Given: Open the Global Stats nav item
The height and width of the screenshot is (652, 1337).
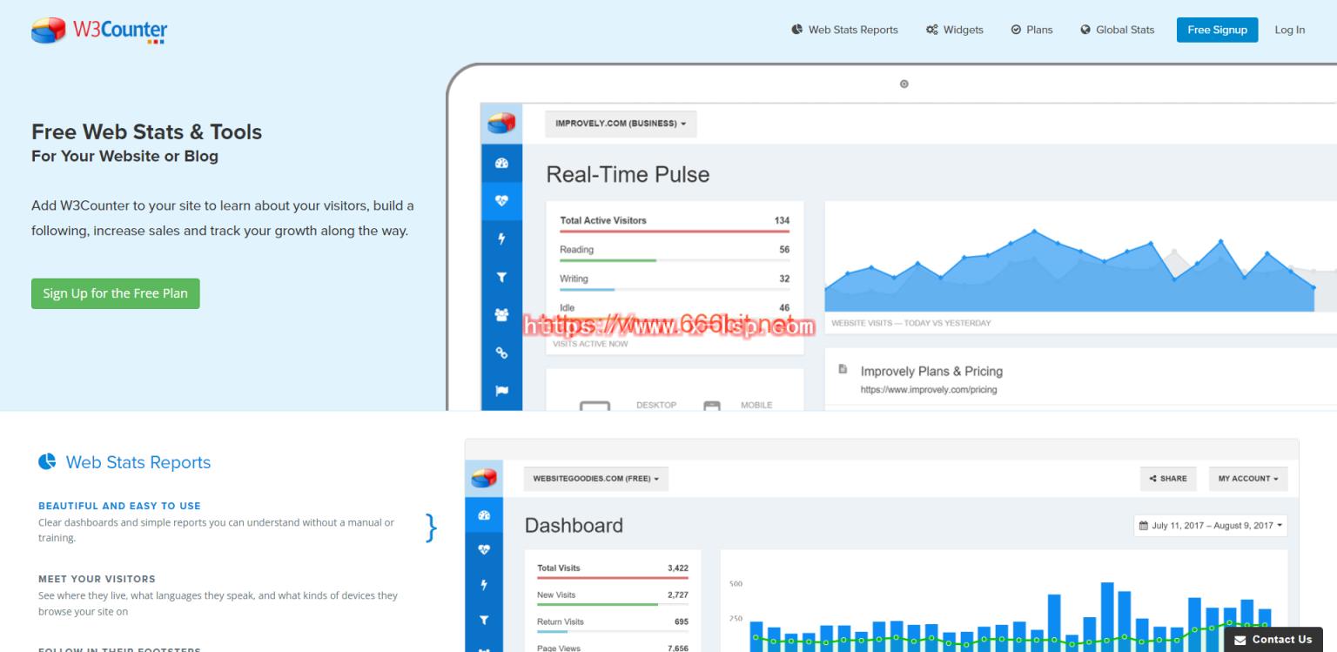Looking at the screenshot, I should [1117, 30].
